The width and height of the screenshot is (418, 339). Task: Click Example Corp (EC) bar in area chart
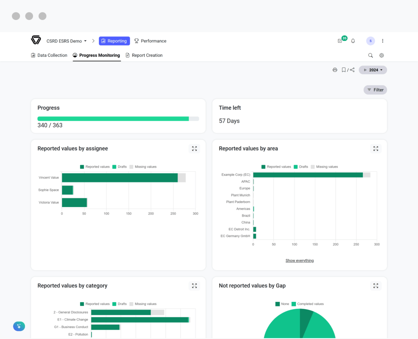tap(308, 175)
